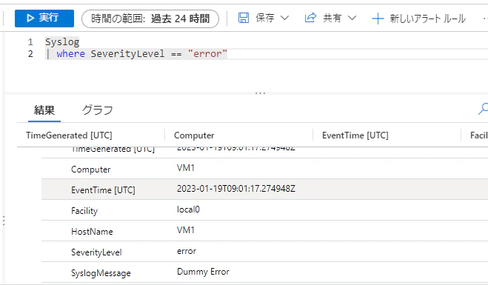
Task: Click the 保存 label in toolbar
Action: coord(265,18)
